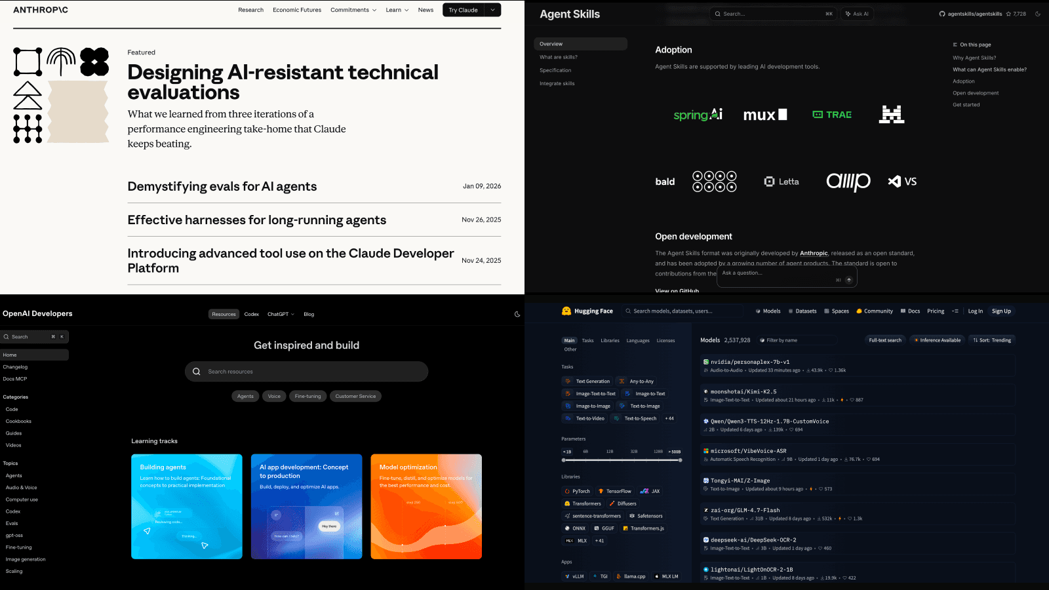1049x590 pixels.
Task: Expand +44 more tasks
Action: [669, 419]
